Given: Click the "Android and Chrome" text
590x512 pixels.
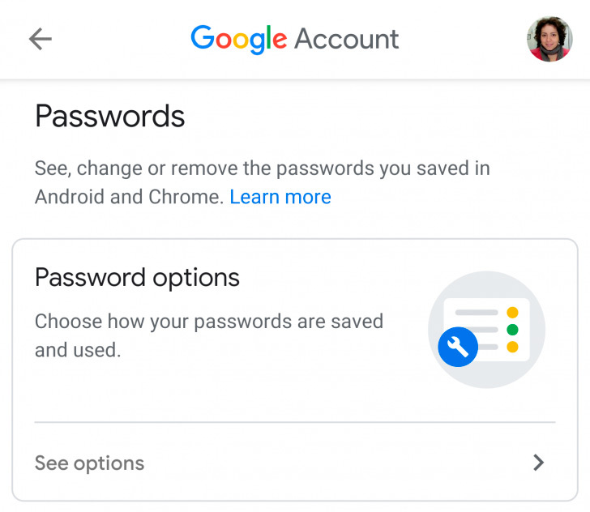Looking at the screenshot, I should (x=128, y=197).
